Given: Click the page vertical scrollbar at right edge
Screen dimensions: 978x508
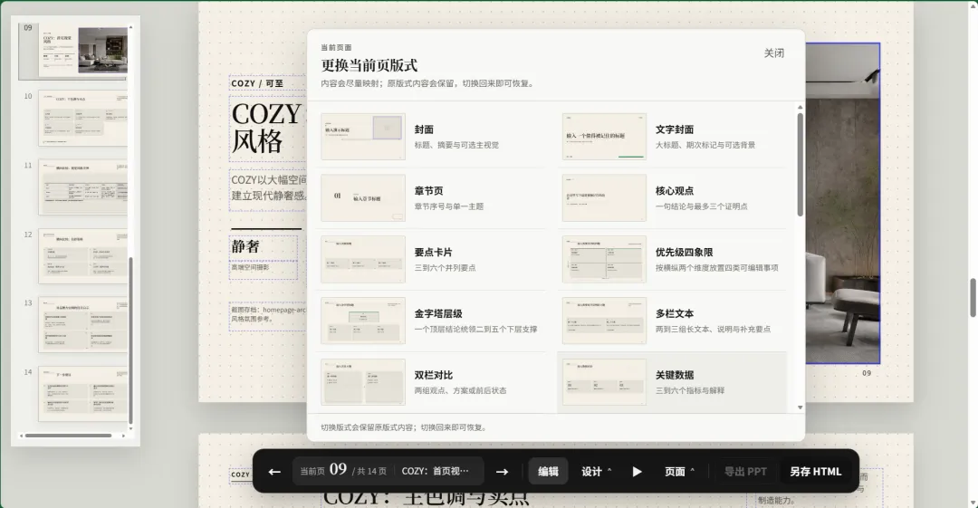Looking at the screenshot, I should 973,298.
